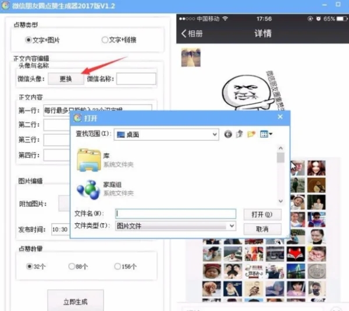The height and width of the screenshot is (311, 349).
Task: Click the baby in red hat avatar
Action: 212,271
